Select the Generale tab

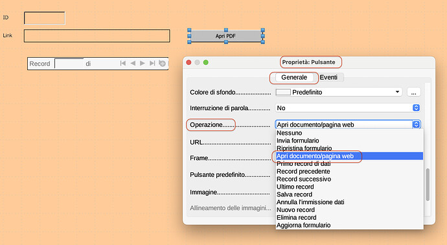(294, 77)
